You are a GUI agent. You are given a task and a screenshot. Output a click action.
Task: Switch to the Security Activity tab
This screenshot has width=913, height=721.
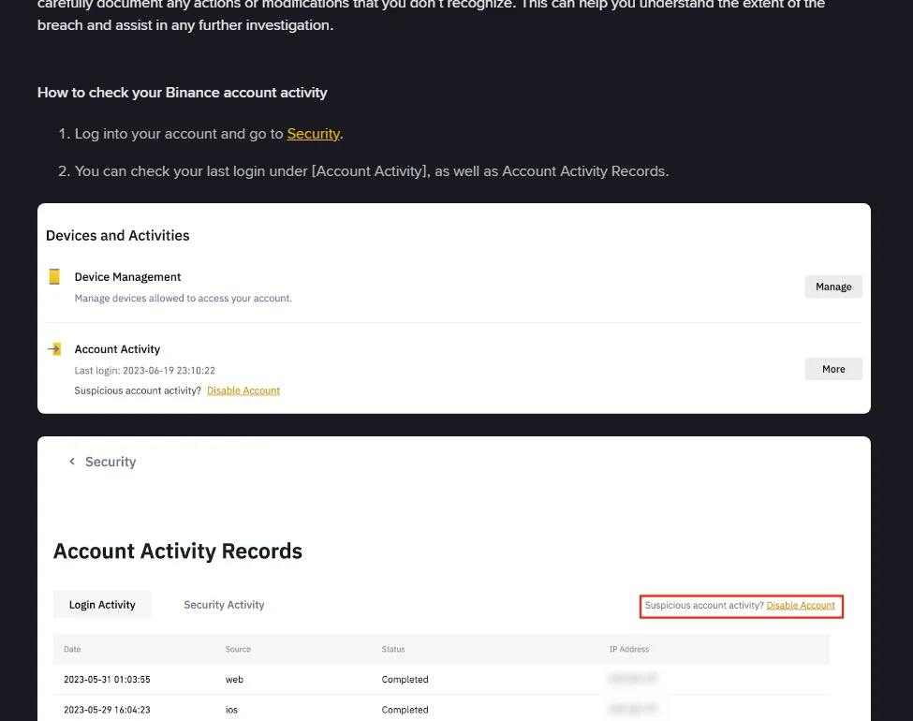(224, 605)
